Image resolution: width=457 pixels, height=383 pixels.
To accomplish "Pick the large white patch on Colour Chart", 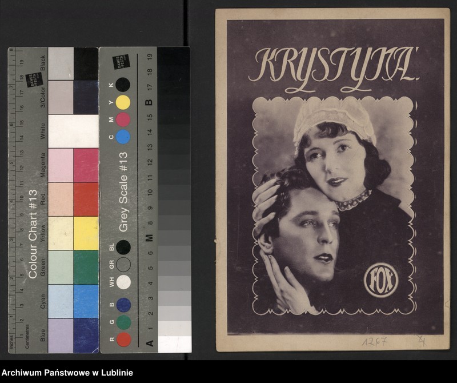I will [x=74, y=131].
